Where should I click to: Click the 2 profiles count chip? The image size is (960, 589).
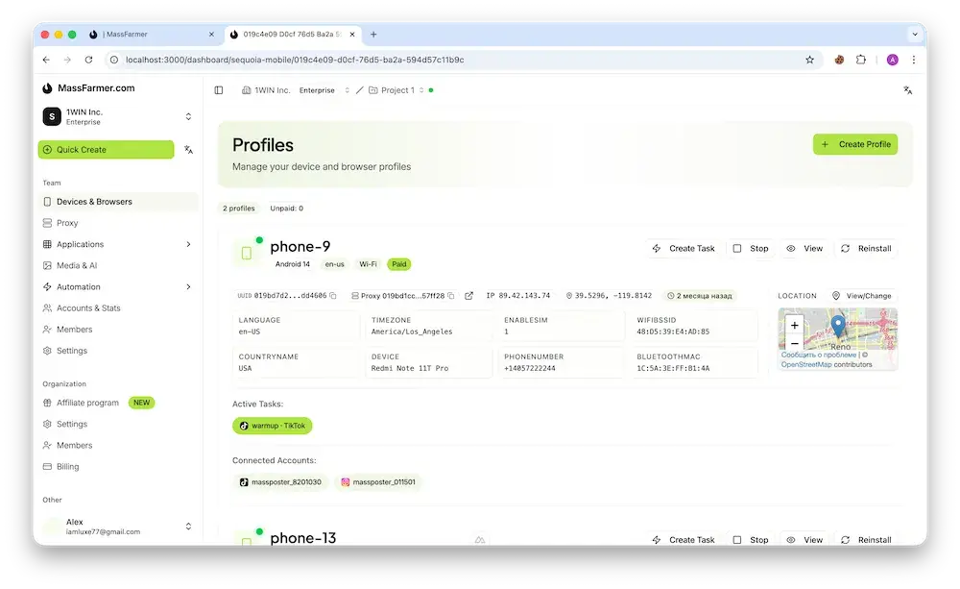point(239,209)
